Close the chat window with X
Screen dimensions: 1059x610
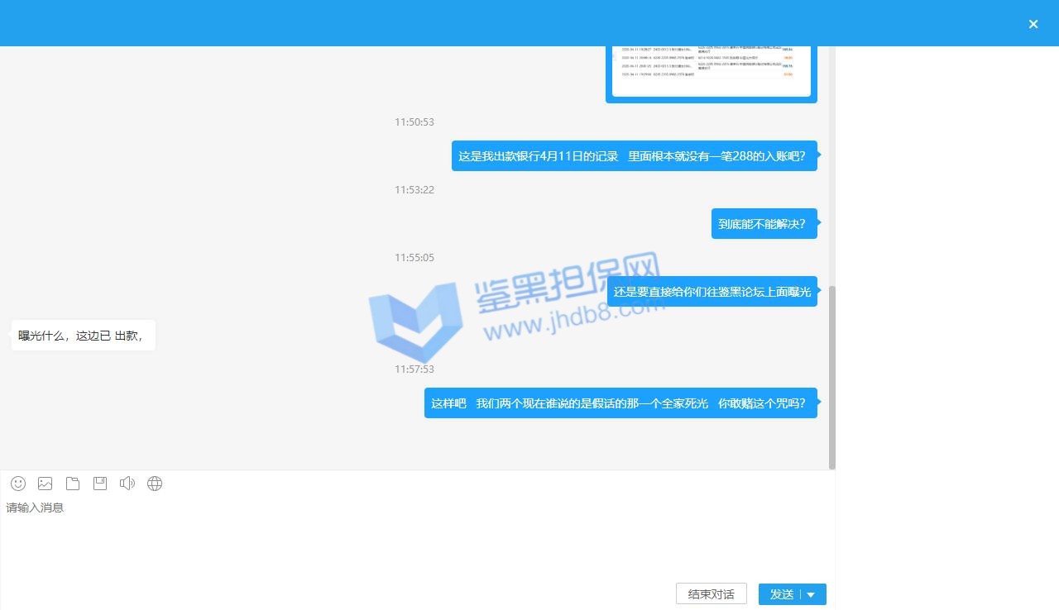pyautogui.click(x=1033, y=24)
